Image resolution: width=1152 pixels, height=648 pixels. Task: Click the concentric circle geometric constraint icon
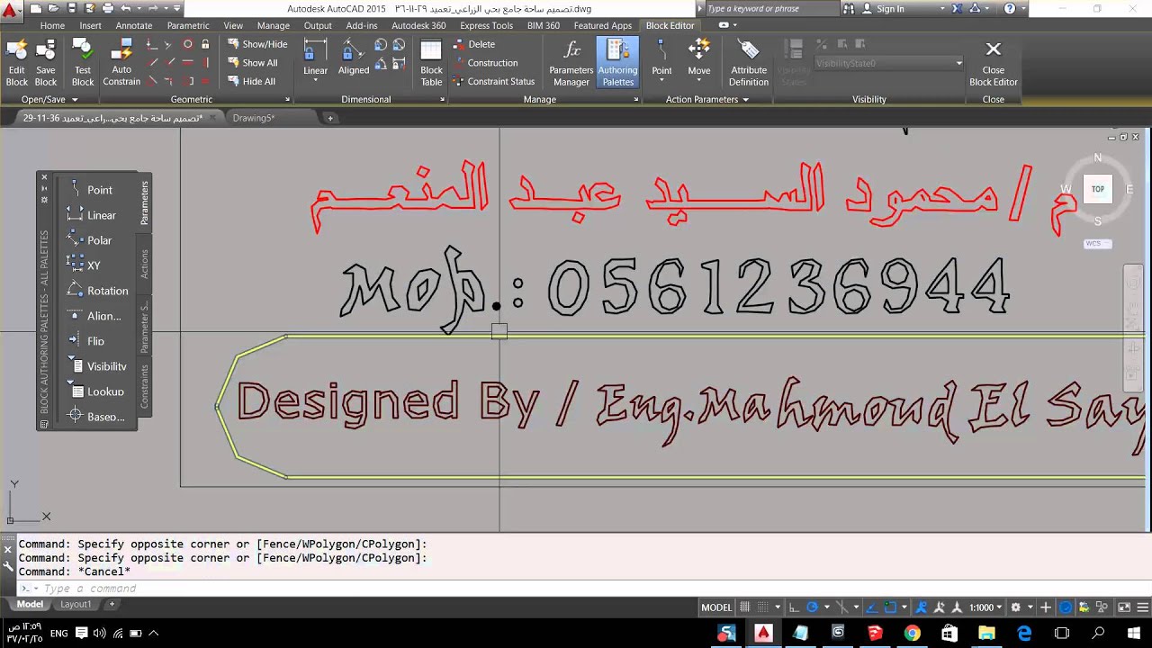(x=187, y=44)
